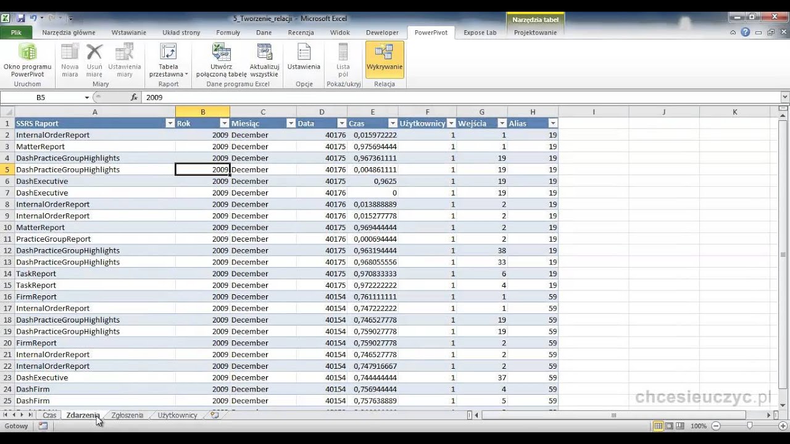This screenshot has width=790, height=444.
Task: Expand the Name Box dropdown
Action: point(86,97)
